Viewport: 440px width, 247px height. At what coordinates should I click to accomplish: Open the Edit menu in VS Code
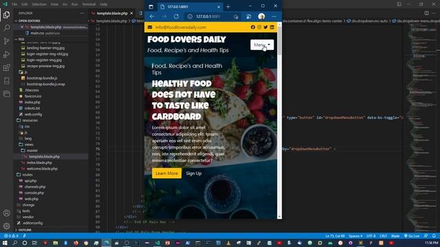click(25, 4)
